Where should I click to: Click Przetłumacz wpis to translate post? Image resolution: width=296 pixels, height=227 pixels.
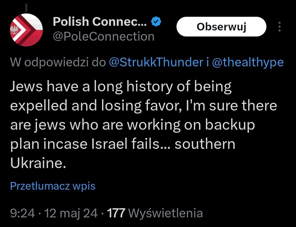click(53, 186)
